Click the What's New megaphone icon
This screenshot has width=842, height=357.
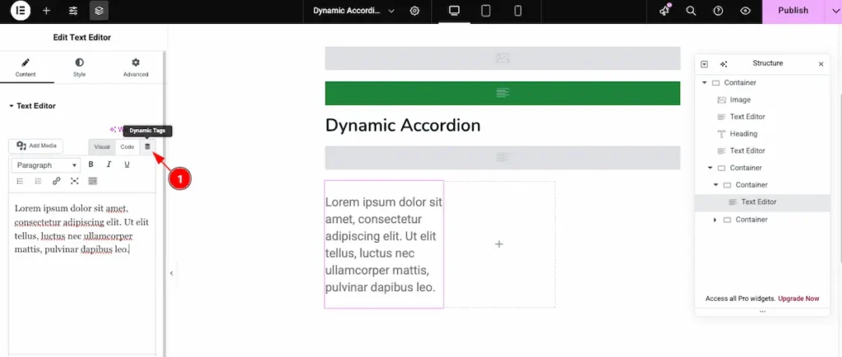664,11
